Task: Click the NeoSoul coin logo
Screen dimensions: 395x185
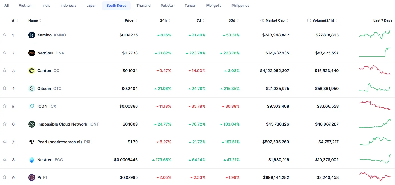Action: point(32,53)
